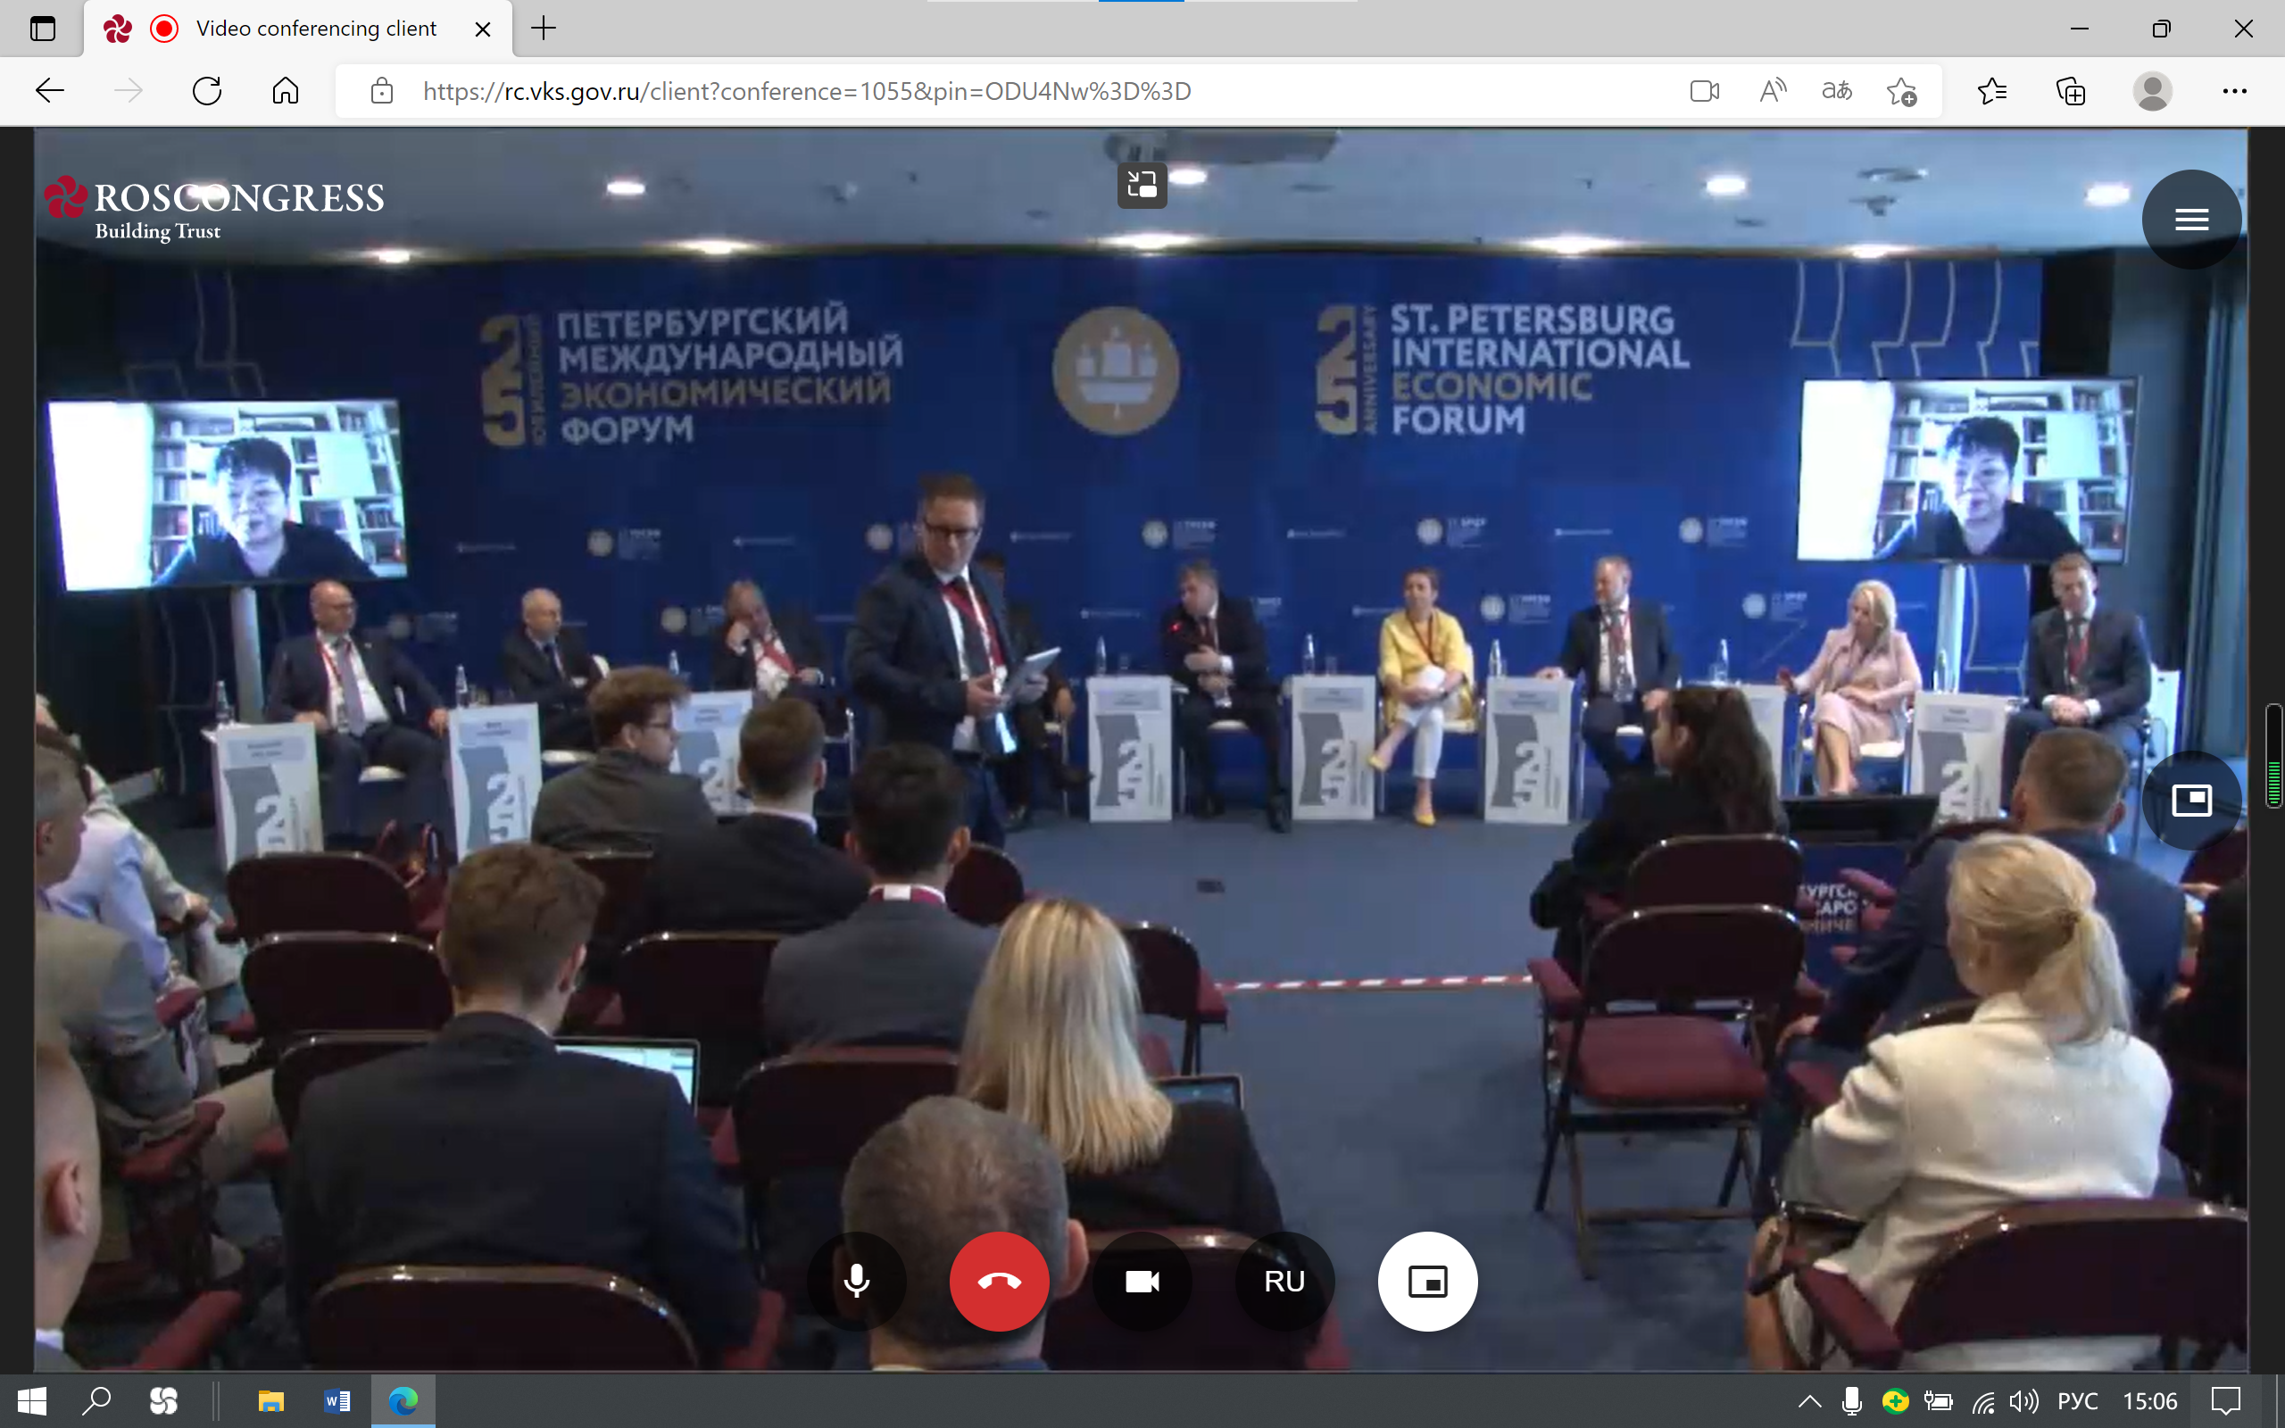
Task: Go to browser home page
Action: point(285,91)
